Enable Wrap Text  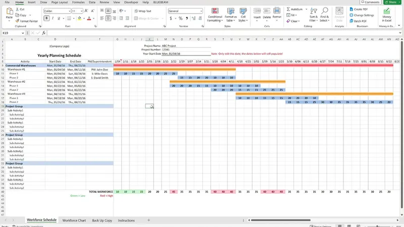143,11
